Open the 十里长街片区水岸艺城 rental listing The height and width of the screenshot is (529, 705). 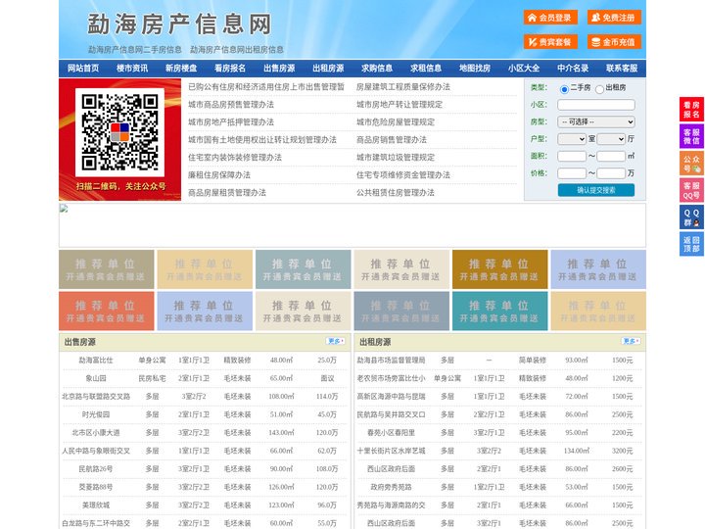click(x=391, y=451)
